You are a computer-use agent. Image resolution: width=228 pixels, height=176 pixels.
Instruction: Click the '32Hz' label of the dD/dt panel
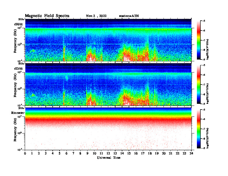pyautogui.click(x=21, y=64)
